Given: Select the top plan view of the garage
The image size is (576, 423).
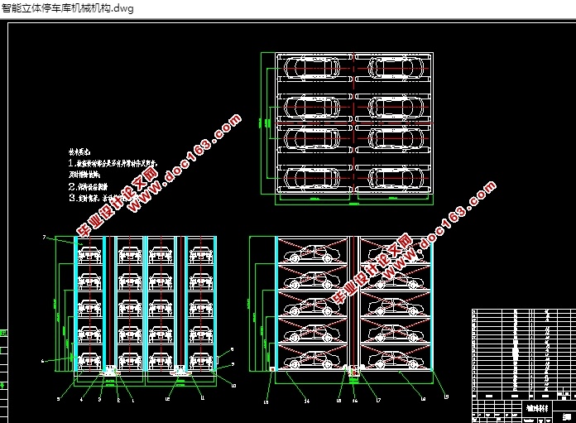Looking at the screenshot, I should coord(347,128).
